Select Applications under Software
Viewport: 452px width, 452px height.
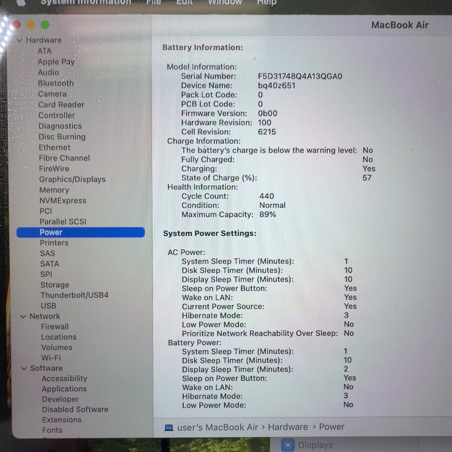[64, 389]
